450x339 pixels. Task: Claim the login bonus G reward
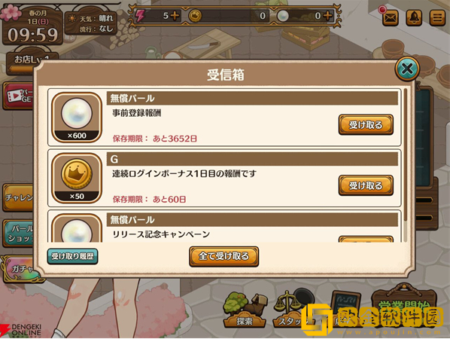pyautogui.click(x=366, y=185)
